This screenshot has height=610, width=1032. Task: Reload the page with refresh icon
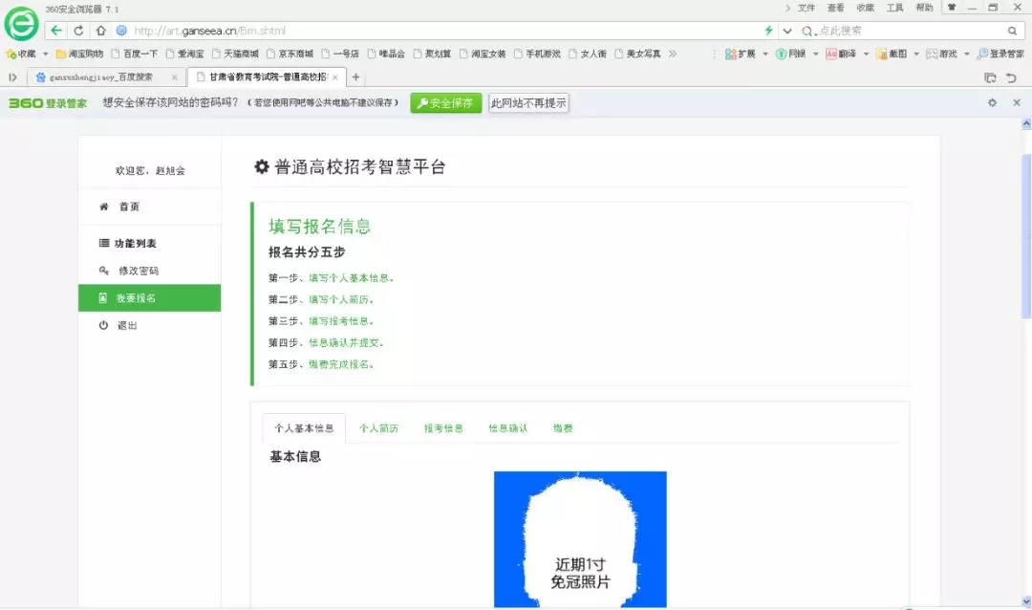(78, 31)
